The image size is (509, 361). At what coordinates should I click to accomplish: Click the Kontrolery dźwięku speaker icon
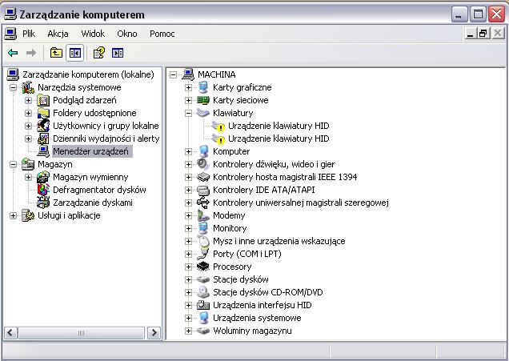pos(203,164)
